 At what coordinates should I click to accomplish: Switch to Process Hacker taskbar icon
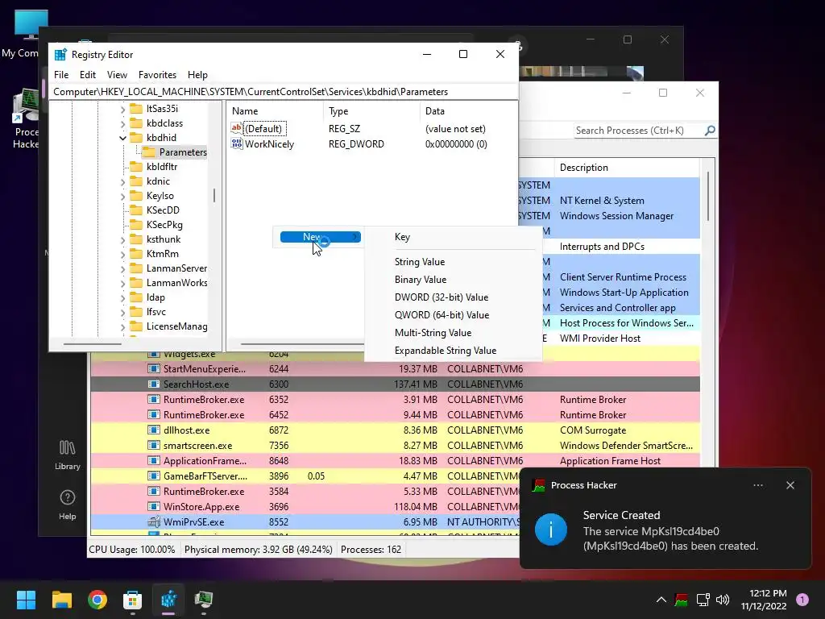(x=204, y=600)
